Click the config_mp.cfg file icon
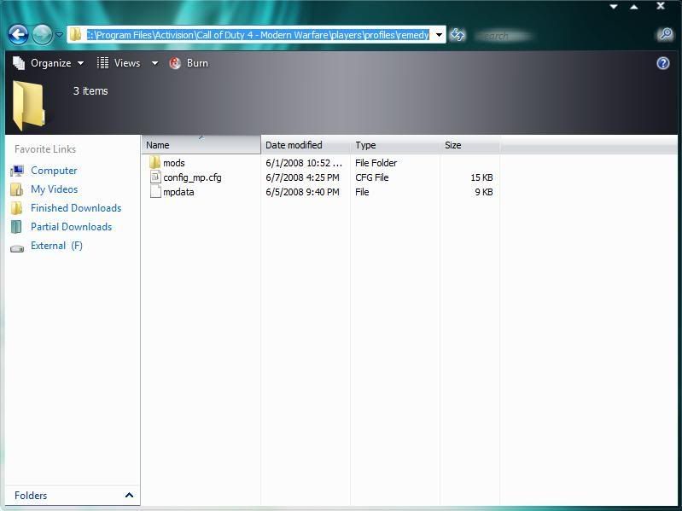This screenshot has height=511, width=682. pos(155,177)
